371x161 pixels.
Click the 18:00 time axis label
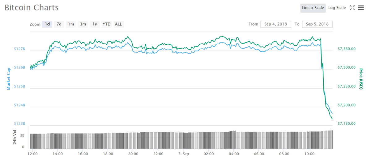108,154
